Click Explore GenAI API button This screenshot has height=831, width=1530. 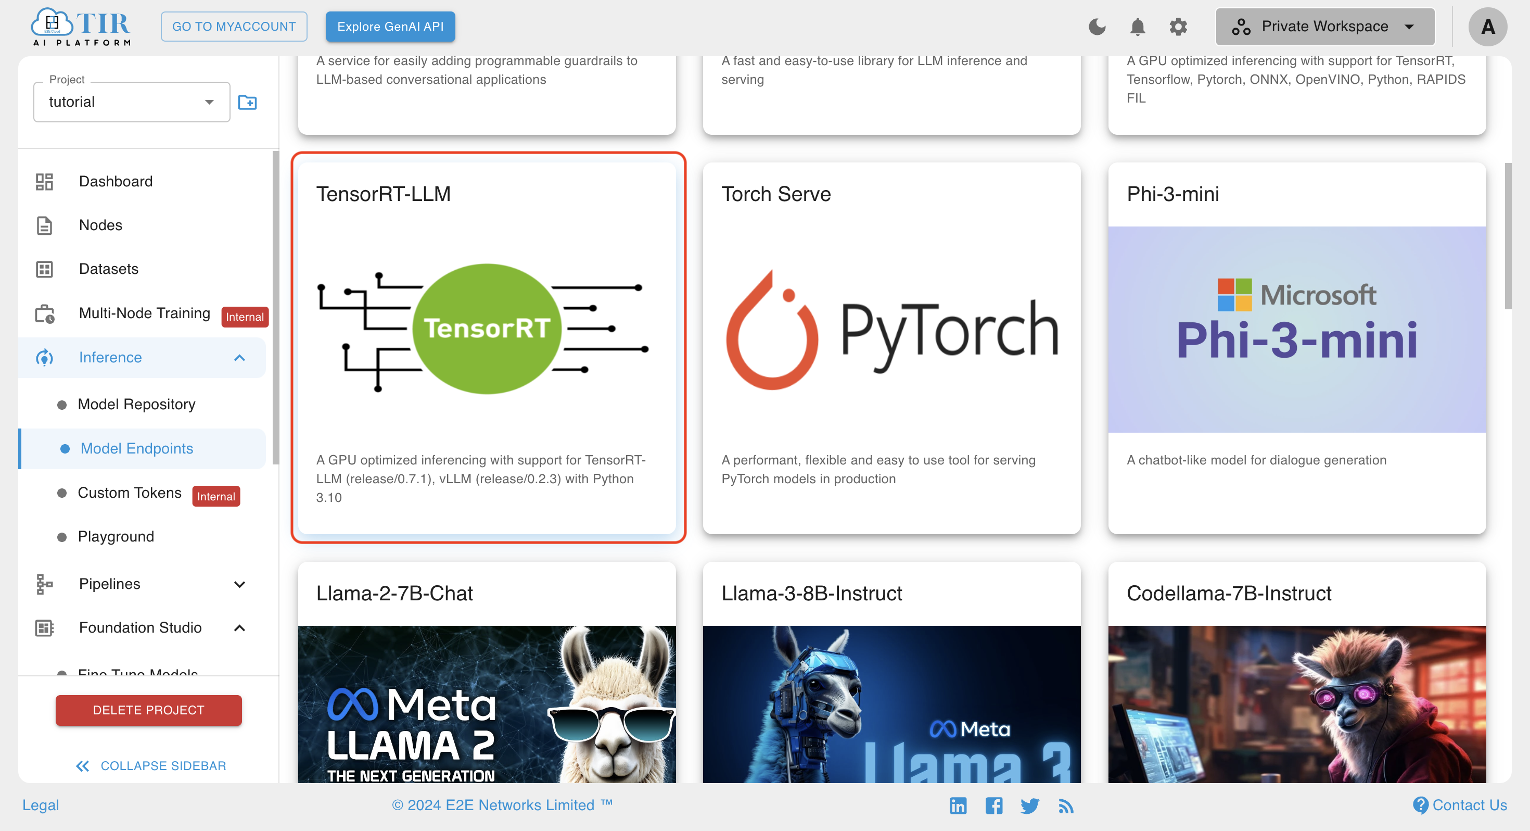(390, 27)
